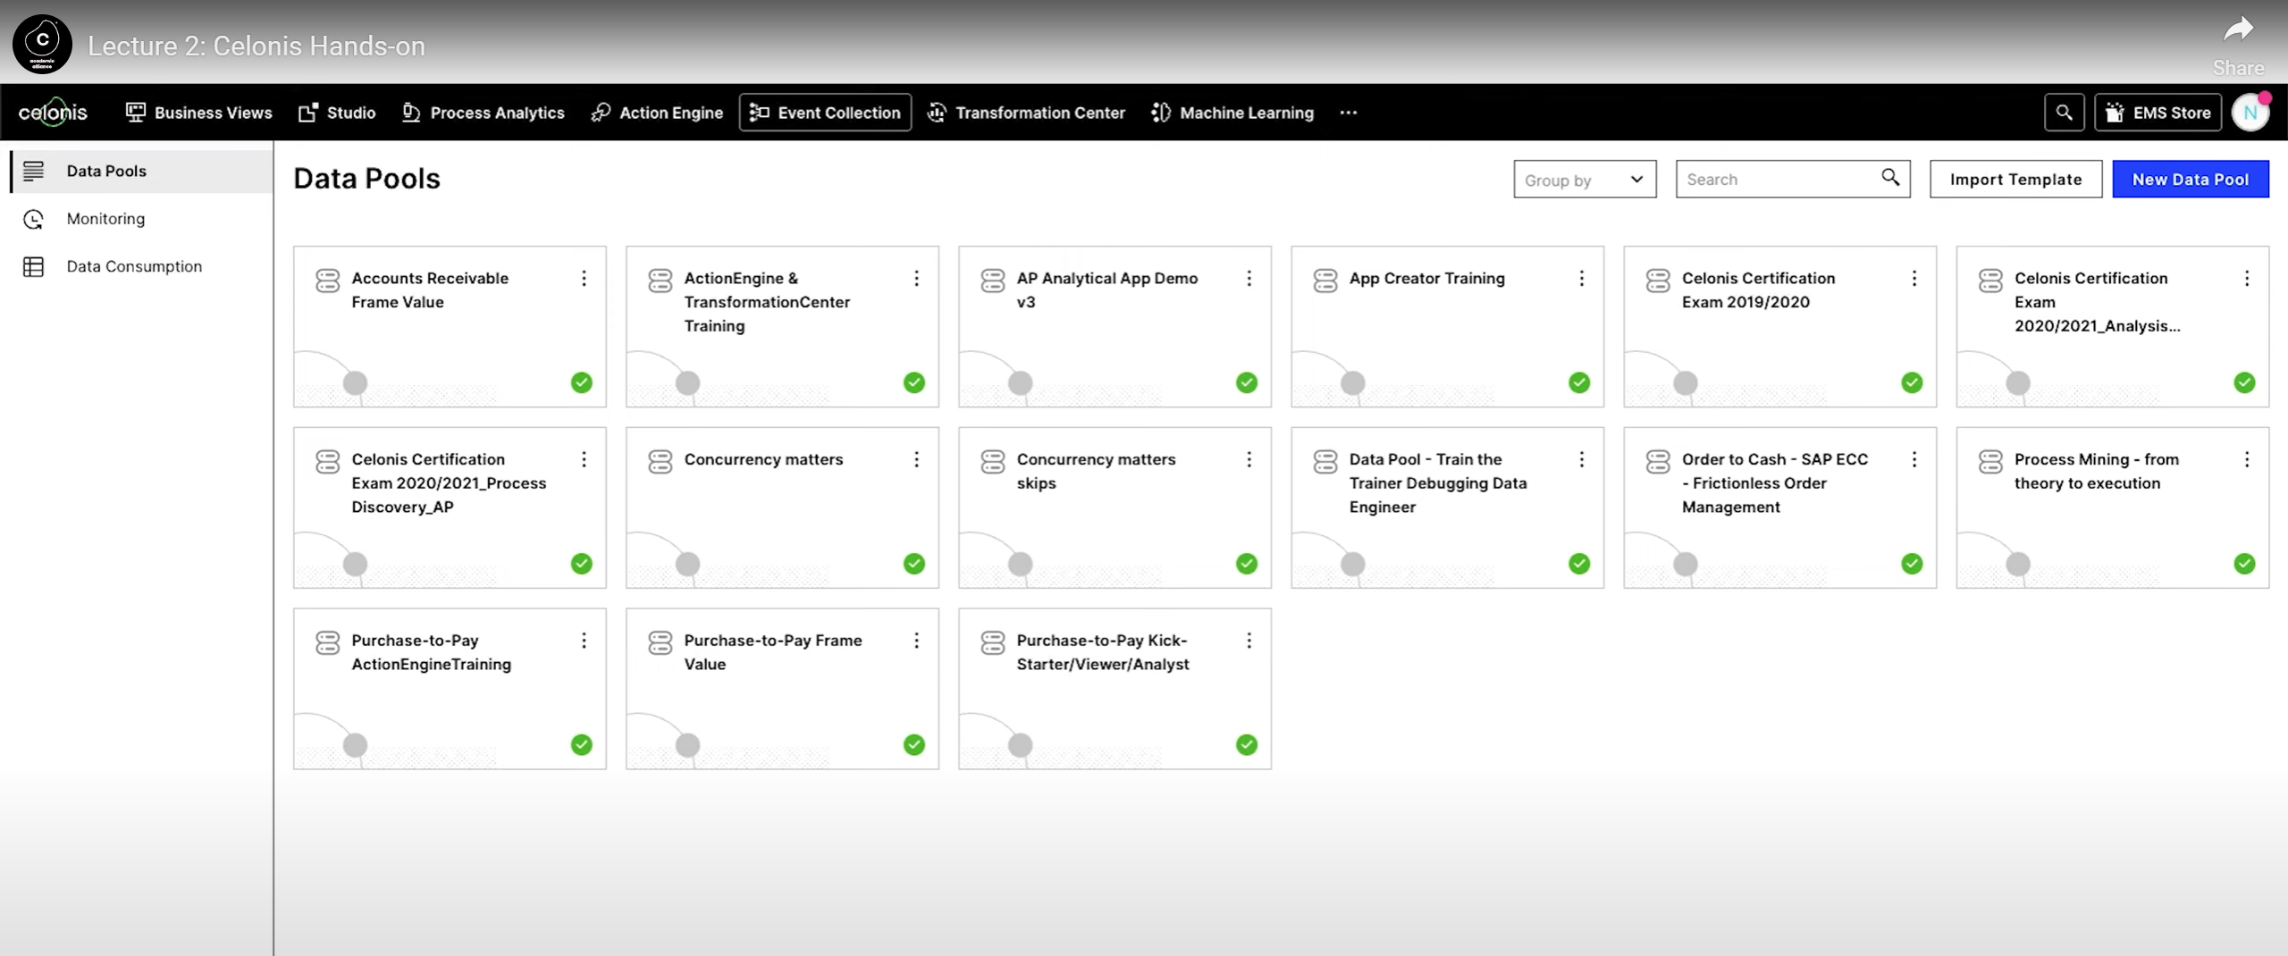Image resolution: width=2288 pixels, height=956 pixels.
Task: Click green status check on Purchase-to-Pay Kick-Starter/Viewer/Analyst
Action: [x=1247, y=744]
